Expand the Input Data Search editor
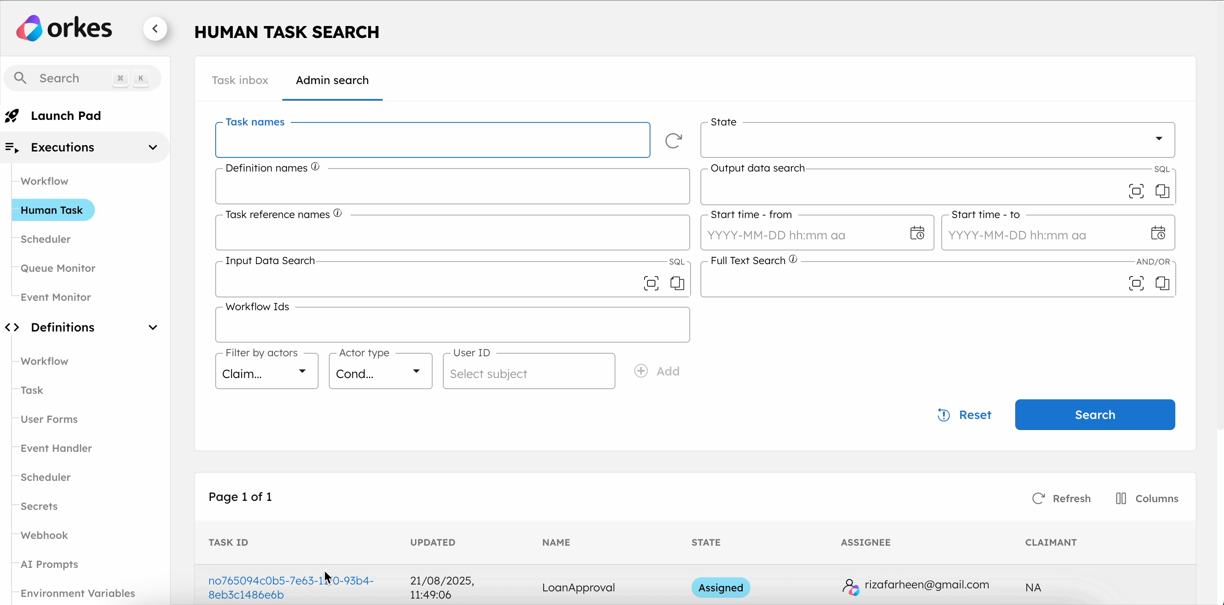Image resolution: width=1224 pixels, height=605 pixels. (651, 283)
